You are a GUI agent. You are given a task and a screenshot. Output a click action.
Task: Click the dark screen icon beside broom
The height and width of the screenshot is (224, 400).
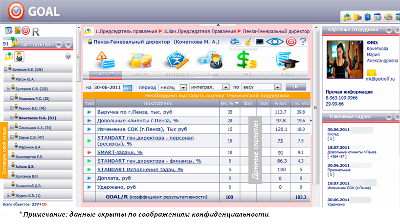click(260, 42)
